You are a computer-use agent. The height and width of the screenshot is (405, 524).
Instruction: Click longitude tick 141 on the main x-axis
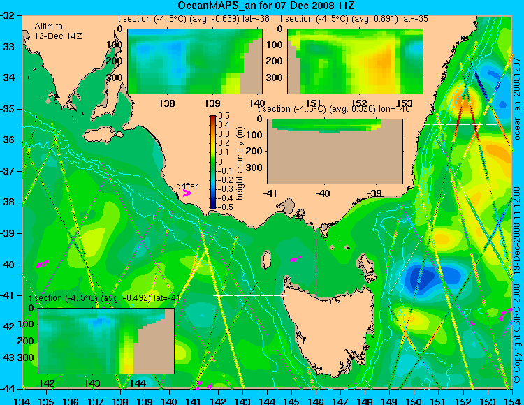(194, 401)
